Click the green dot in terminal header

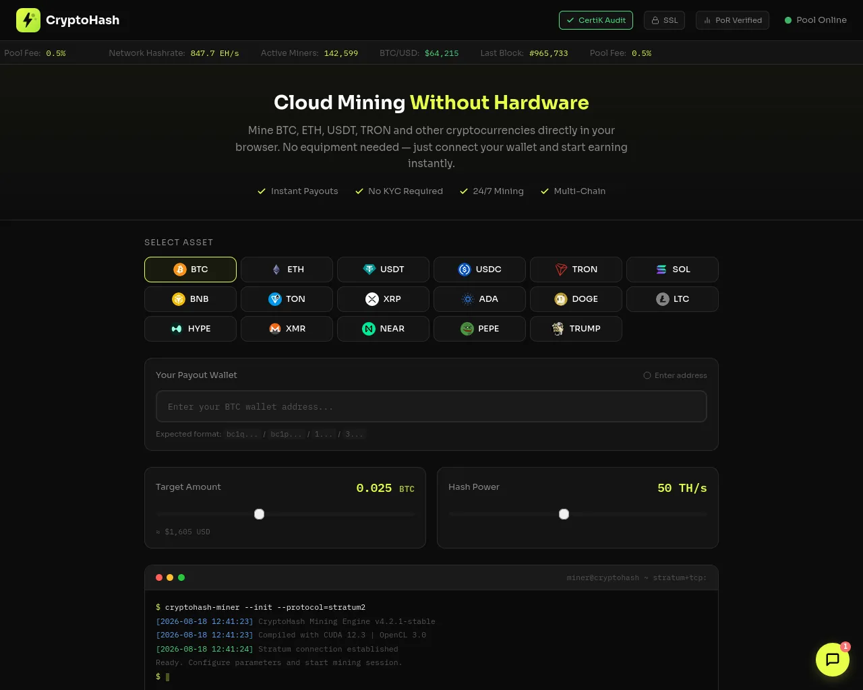click(x=181, y=577)
